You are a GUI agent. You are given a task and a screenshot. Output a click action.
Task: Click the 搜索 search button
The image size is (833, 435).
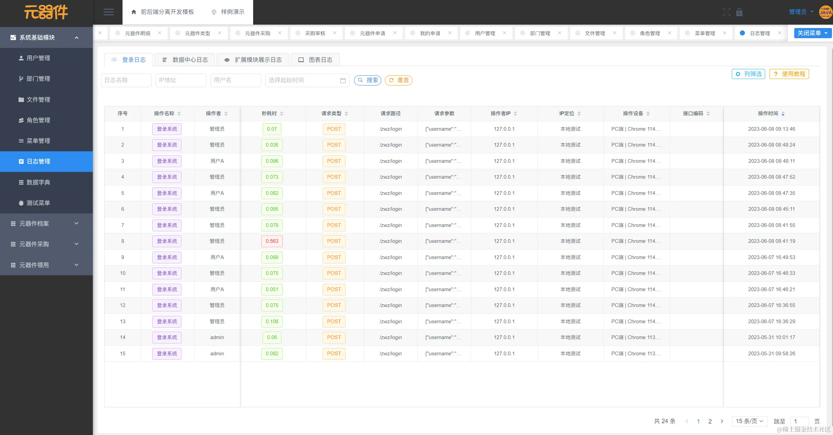click(368, 80)
